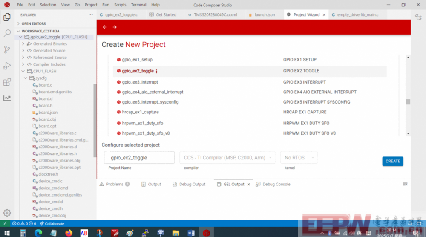This screenshot has height=237, width=426.
Task: Open the Source Control view
Action: click(x=7, y=49)
